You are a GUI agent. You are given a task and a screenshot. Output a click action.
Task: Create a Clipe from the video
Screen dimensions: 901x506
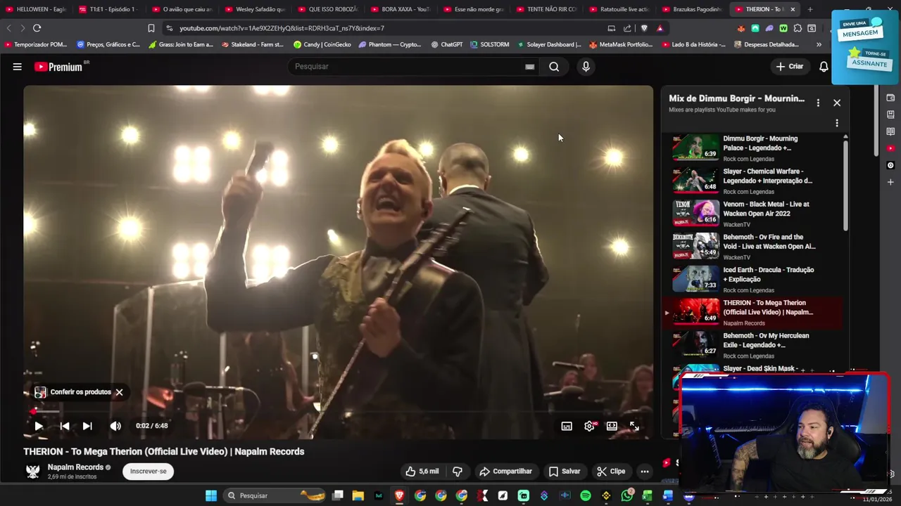click(x=611, y=472)
